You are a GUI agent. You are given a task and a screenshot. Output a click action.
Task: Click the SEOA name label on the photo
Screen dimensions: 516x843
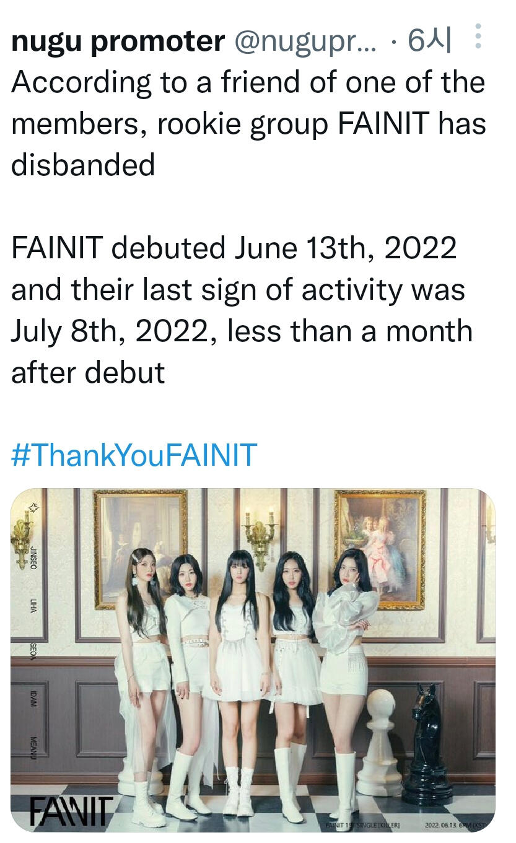tap(34, 653)
